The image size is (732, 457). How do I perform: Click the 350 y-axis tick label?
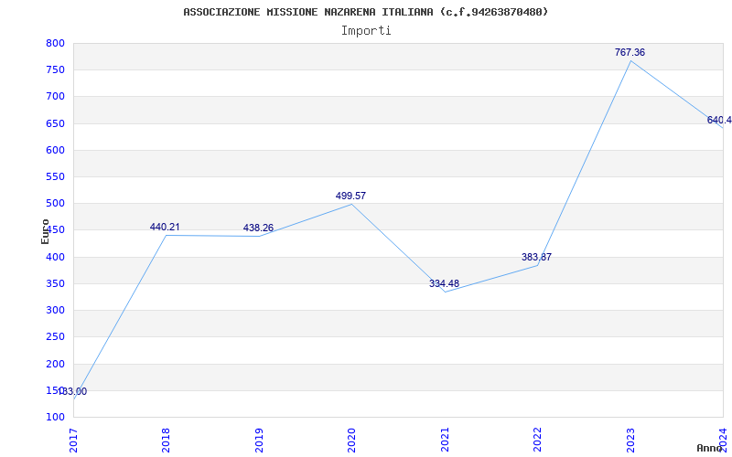55,283
